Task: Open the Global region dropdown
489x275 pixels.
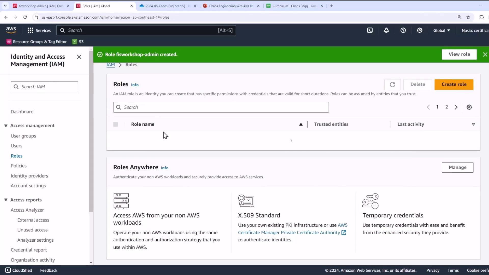Action: 442,30
